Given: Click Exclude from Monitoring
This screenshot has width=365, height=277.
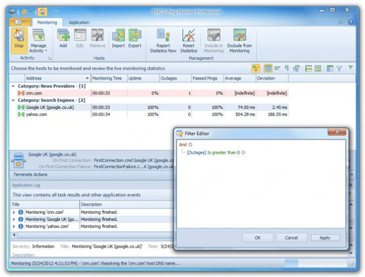Looking at the screenshot, I should (239, 41).
